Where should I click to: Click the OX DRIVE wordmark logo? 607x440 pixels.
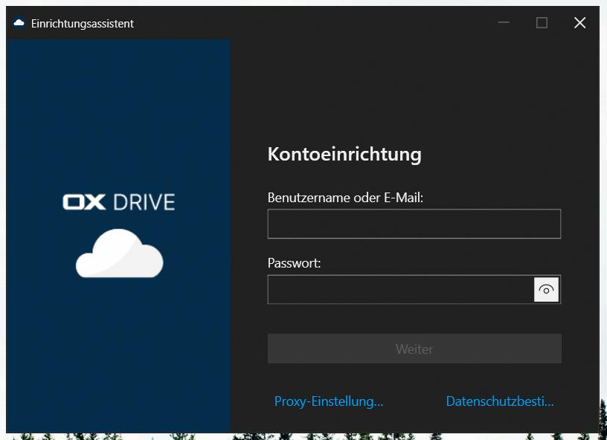(119, 201)
